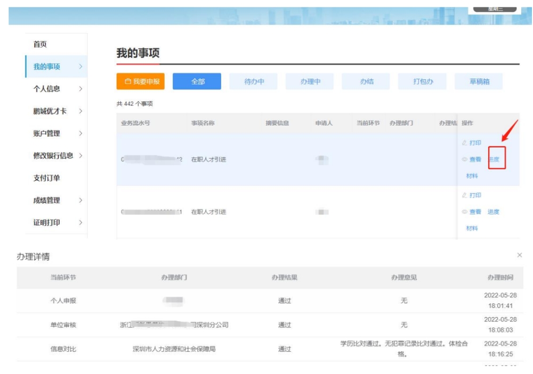Click 打印 link in first application row

point(475,143)
